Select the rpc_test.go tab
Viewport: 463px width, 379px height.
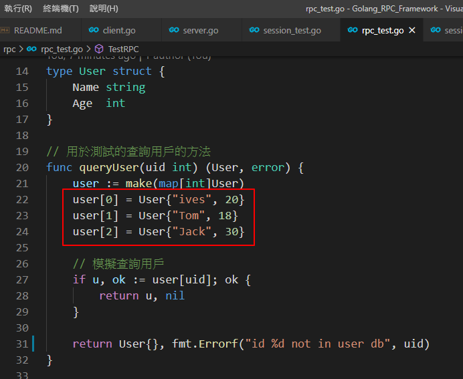point(383,30)
